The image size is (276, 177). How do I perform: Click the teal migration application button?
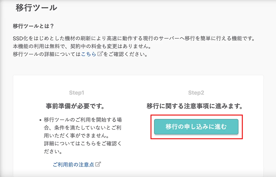196,127
